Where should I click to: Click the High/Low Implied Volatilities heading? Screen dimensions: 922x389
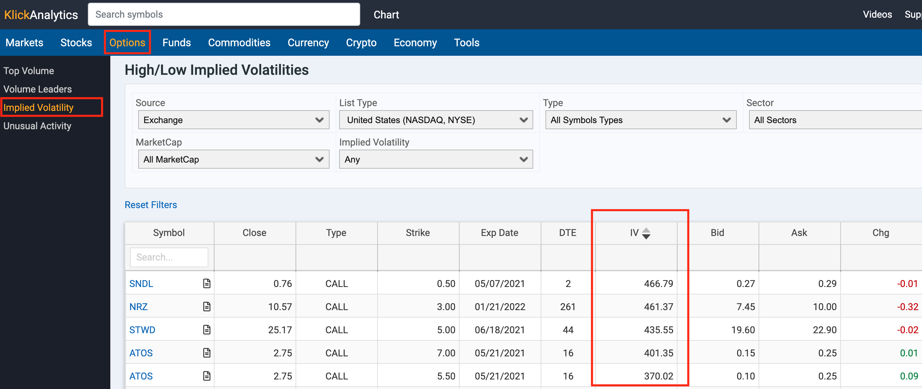[217, 70]
